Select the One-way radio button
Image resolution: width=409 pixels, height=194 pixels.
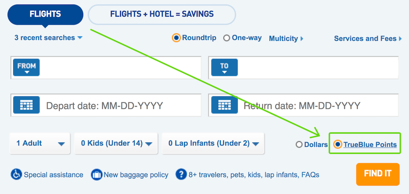[x=227, y=38]
